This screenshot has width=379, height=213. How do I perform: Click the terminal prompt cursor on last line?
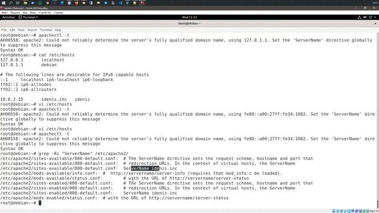[x=40, y=203]
